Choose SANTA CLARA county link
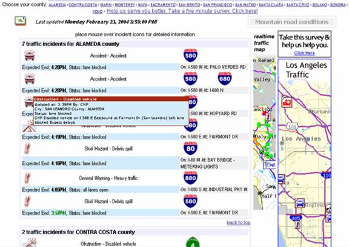The image size is (349, 247). (271, 5)
